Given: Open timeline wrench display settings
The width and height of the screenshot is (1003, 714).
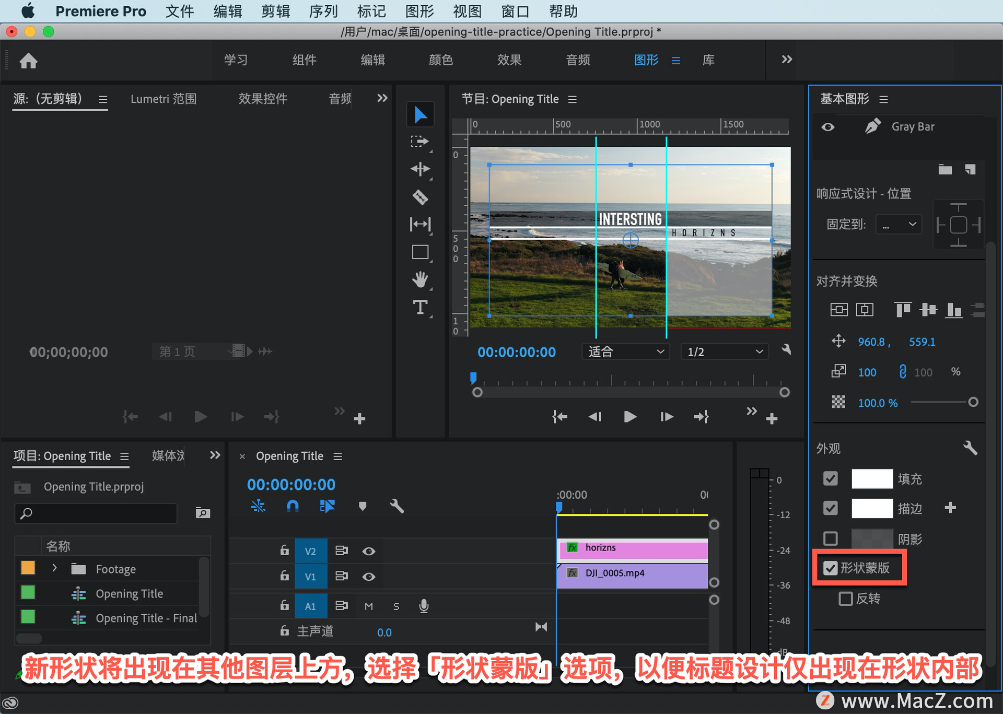Looking at the screenshot, I should 396,506.
